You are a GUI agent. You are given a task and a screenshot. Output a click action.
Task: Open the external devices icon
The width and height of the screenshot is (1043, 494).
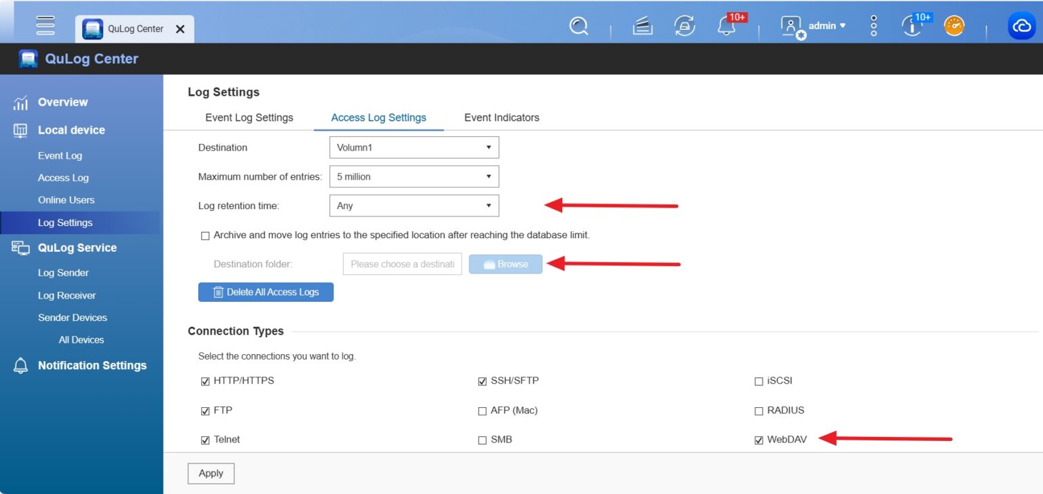pyautogui.click(x=684, y=26)
